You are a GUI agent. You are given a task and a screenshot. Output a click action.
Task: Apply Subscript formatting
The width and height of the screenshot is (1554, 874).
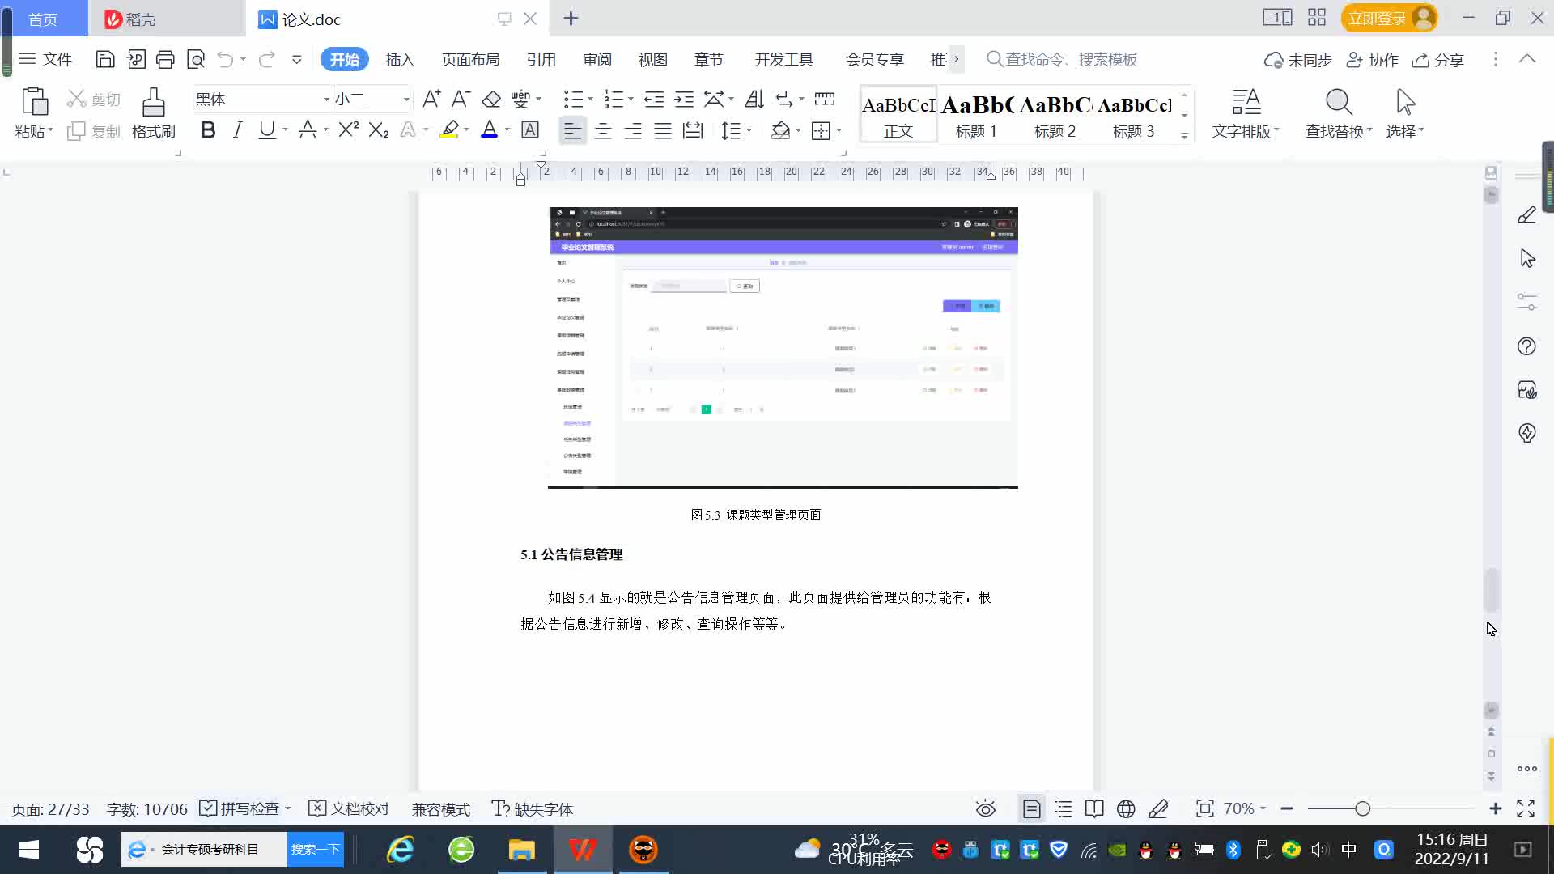coord(379,129)
